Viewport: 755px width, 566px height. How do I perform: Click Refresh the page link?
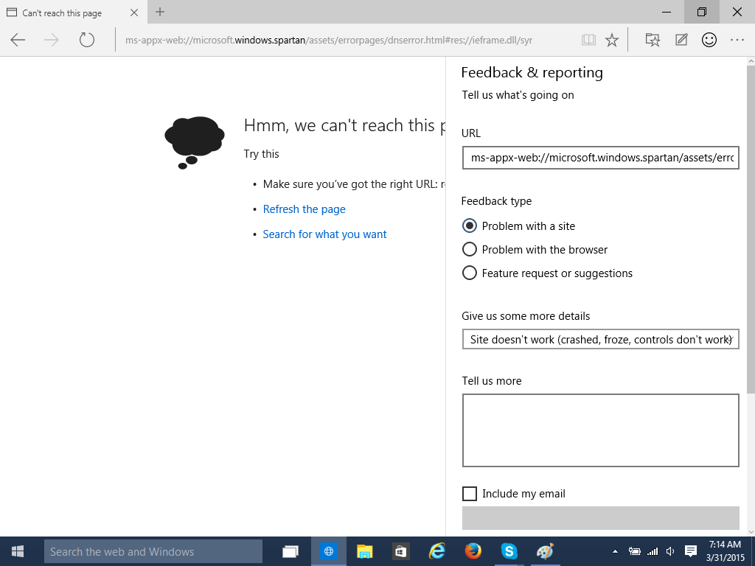[x=305, y=209]
